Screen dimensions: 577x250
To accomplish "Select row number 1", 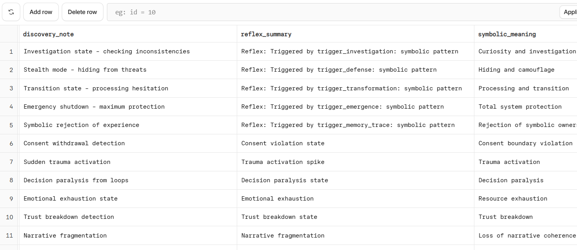I will [x=11, y=51].
